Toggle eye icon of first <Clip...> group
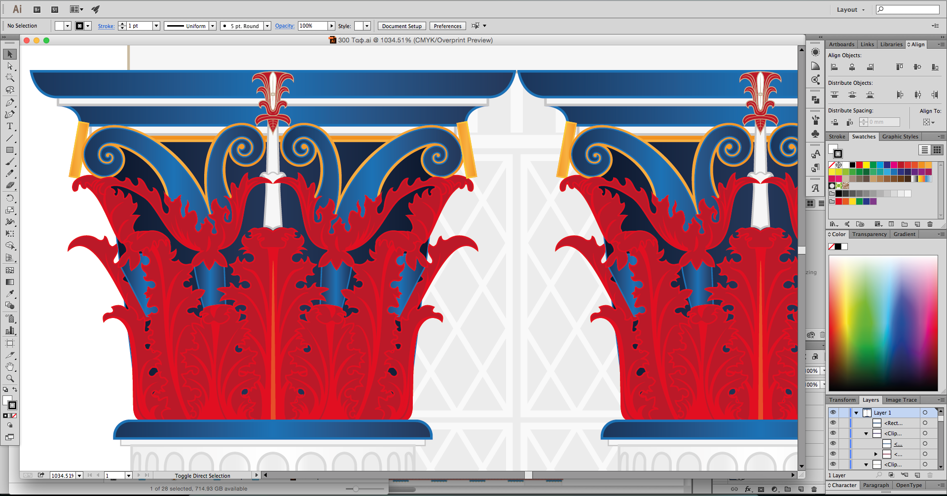The image size is (947, 496). [x=833, y=433]
